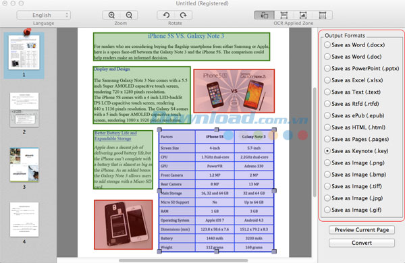Image resolution: width=405 pixels, height=263 pixels.
Task: Grab the table zone bottom-right resize handle
Action: [x=274, y=251]
